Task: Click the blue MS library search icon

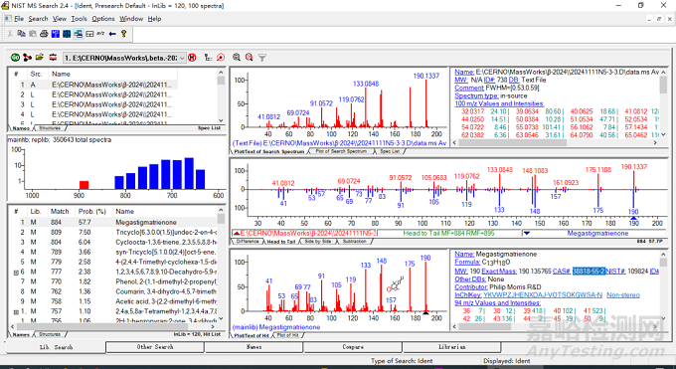Action: (x=56, y=34)
